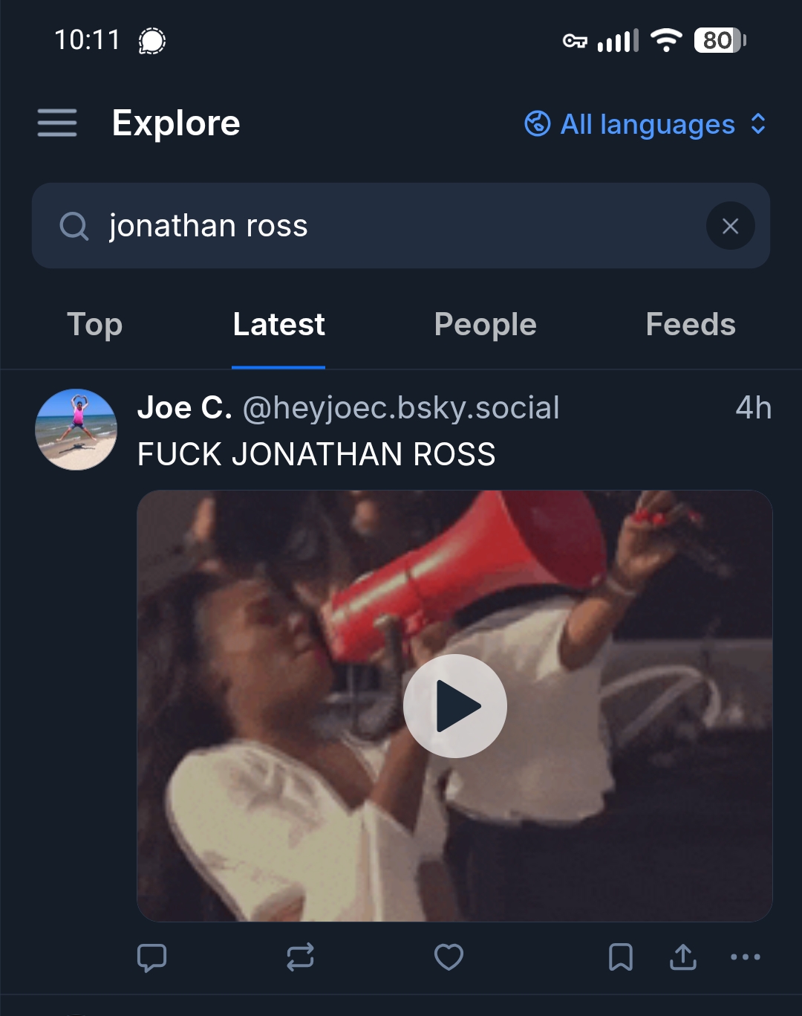Screen dimensions: 802x1016
Task: Open Joe C.'s profile avatar
Action: coord(76,430)
